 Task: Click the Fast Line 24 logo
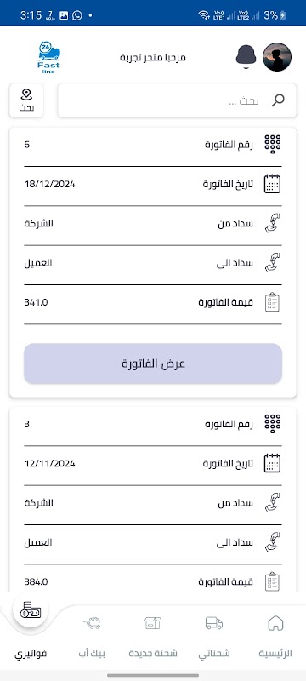pyautogui.click(x=49, y=57)
